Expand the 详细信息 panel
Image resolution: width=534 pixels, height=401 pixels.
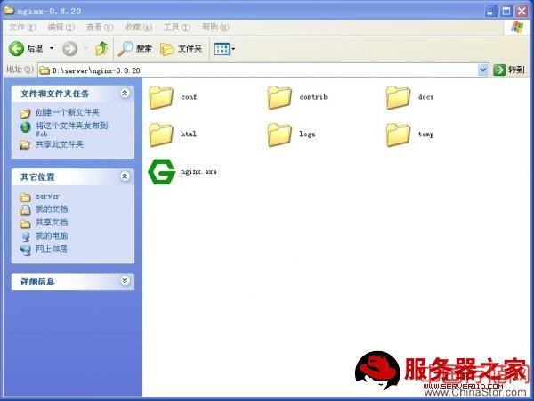[125, 281]
